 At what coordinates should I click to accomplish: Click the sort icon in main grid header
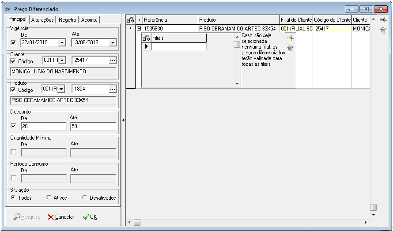pos(130,20)
